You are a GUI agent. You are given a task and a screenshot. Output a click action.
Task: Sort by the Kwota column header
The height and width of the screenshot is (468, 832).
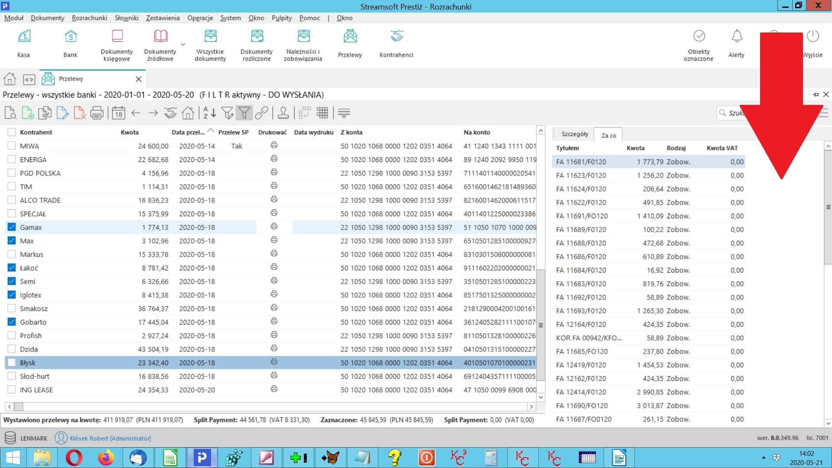click(130, 132)
